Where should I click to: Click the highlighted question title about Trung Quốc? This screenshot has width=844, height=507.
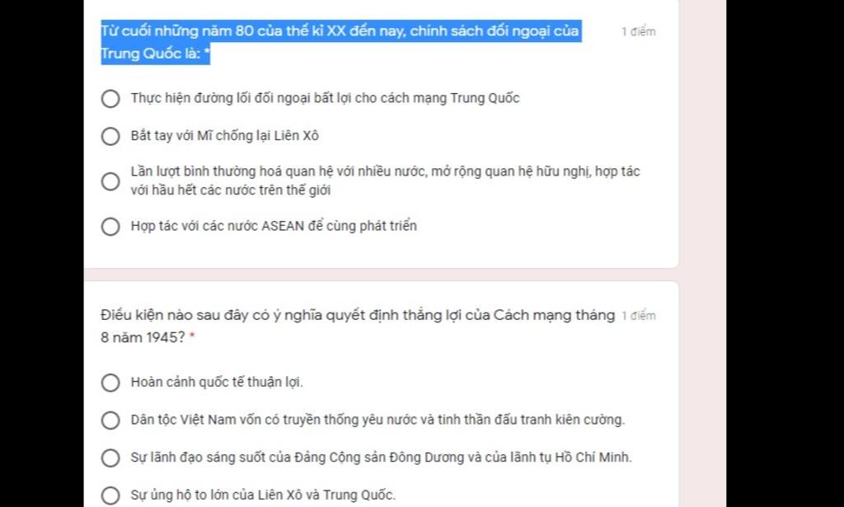[x=341, y=42]
